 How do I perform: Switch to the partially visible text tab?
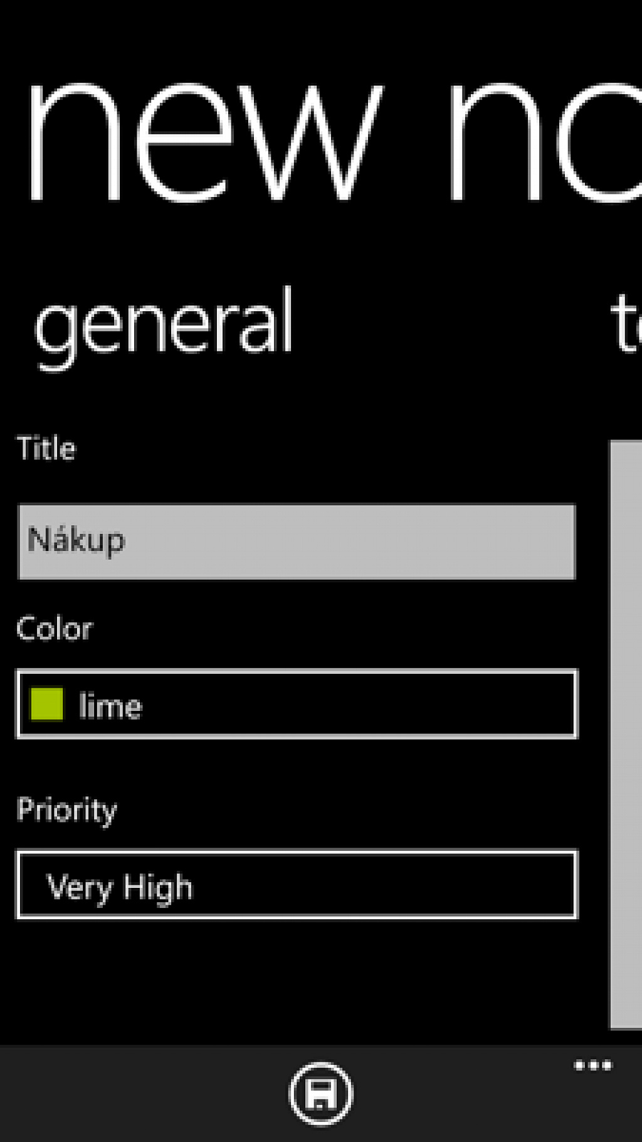pos(626,324)
